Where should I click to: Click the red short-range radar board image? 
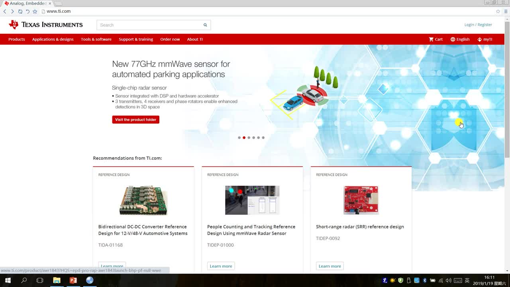(361, 200)
